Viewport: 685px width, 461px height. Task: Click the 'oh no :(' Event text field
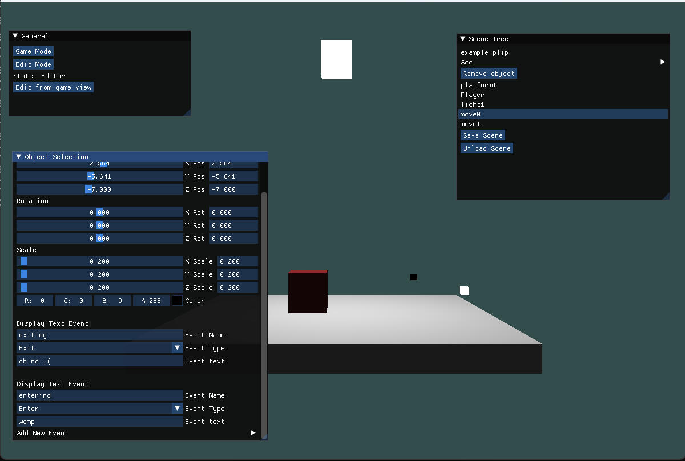(99, 361)
